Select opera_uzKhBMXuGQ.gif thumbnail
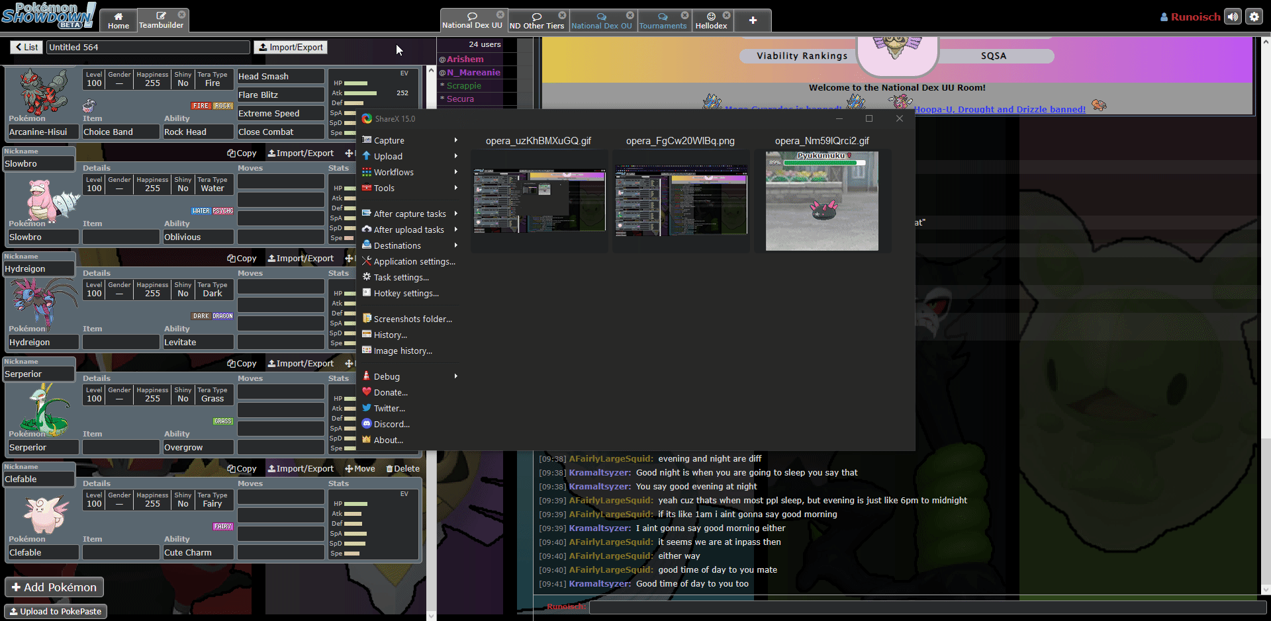The width and height of the screenshot is (1271, 621). pyautogui.click(x=539, y=200)
